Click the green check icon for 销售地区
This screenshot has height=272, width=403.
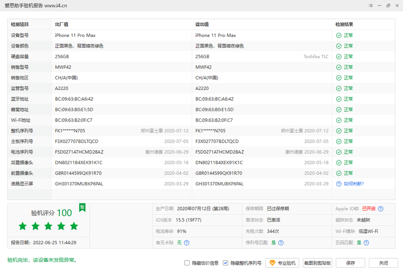[339, 78]
